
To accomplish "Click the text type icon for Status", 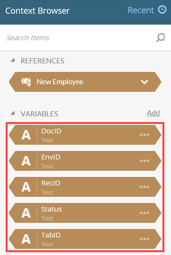I will tap(26, 213).
